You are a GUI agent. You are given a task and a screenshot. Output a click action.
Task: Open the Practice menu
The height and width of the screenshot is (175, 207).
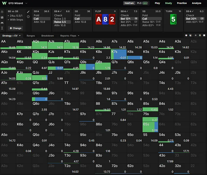click(182, 3)
